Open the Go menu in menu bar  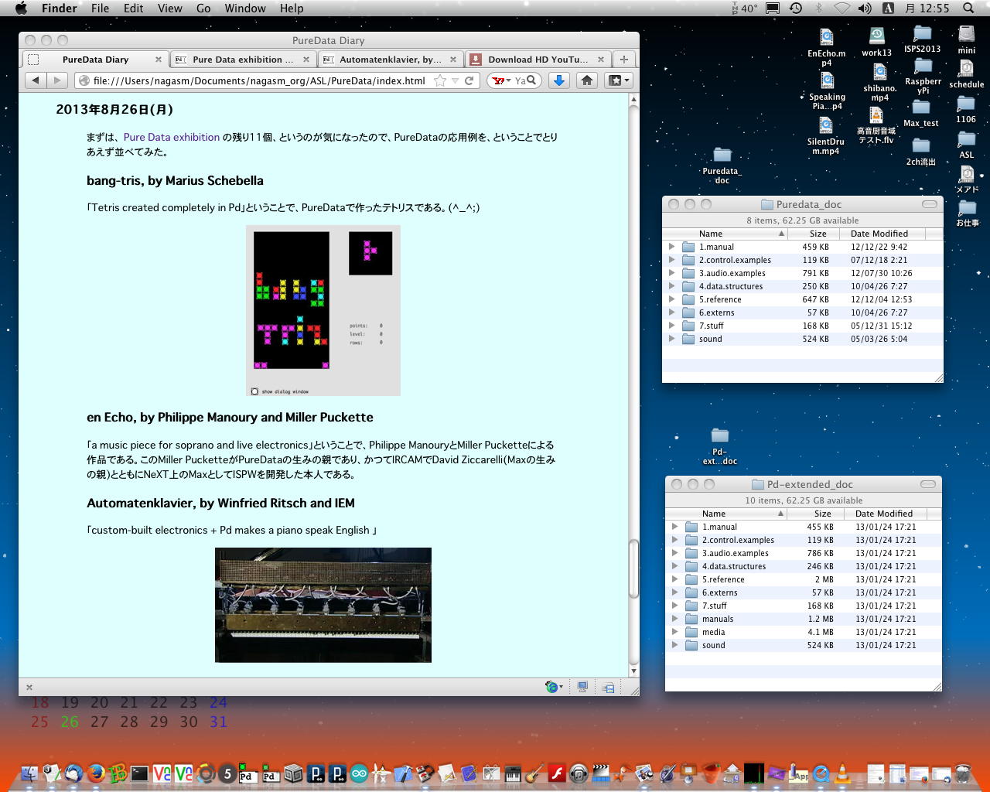203,9
